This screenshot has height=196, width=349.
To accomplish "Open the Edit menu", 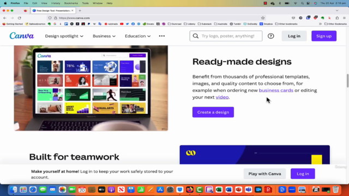I will tap(34, 3).
